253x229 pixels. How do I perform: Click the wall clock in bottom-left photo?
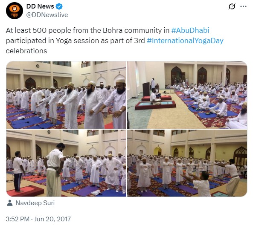49,132
